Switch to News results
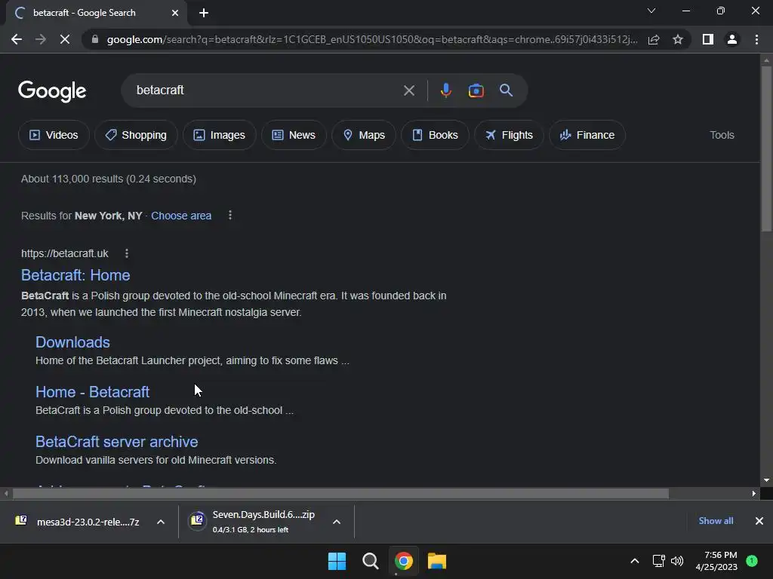The width and height of the screenshot is (773, 579). click(294, 135)
